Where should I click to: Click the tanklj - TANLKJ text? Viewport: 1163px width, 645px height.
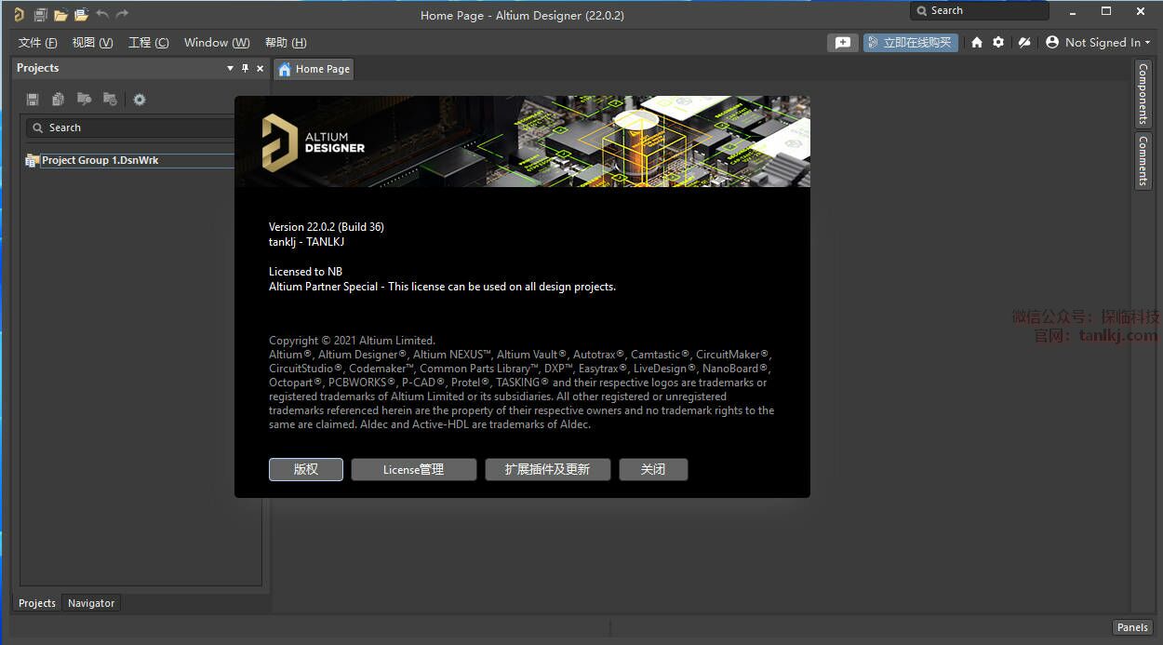[x=307, y=242]
